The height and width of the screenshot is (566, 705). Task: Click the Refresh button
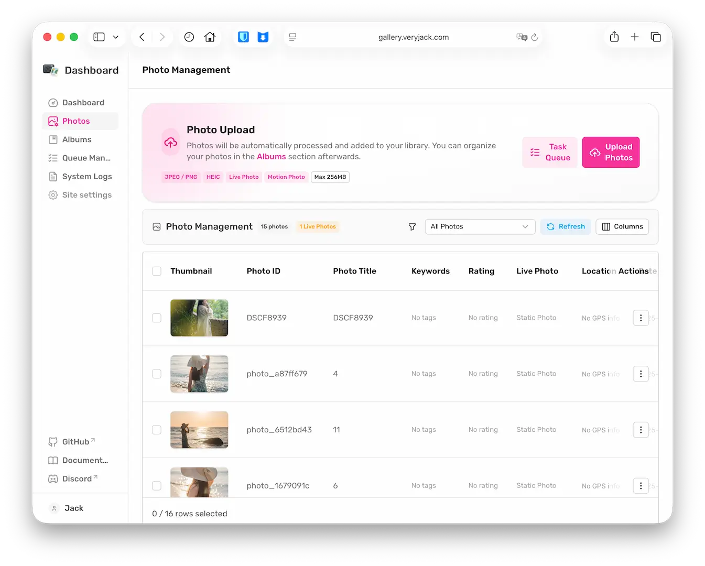click(566, 227)
